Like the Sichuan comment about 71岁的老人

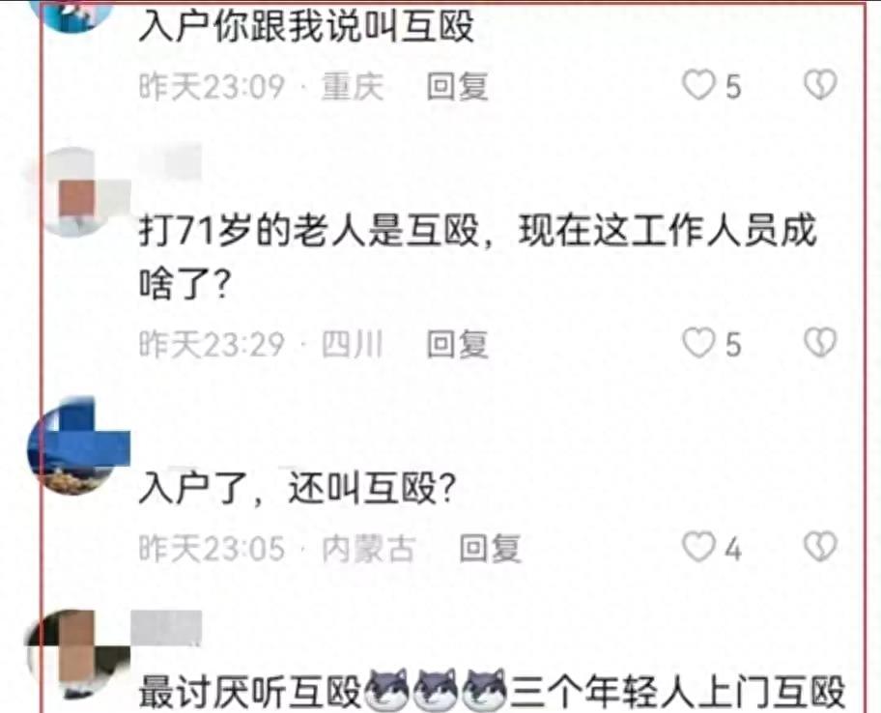click(x=697, y=343)
